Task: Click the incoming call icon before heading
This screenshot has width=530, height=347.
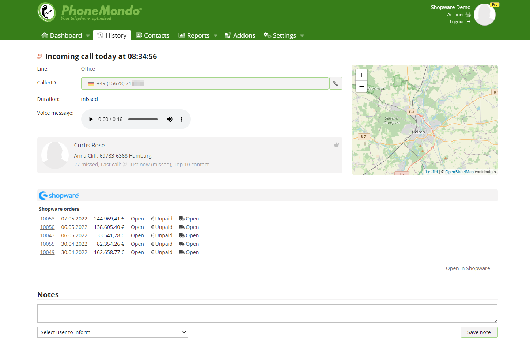Action: [40, 56]
